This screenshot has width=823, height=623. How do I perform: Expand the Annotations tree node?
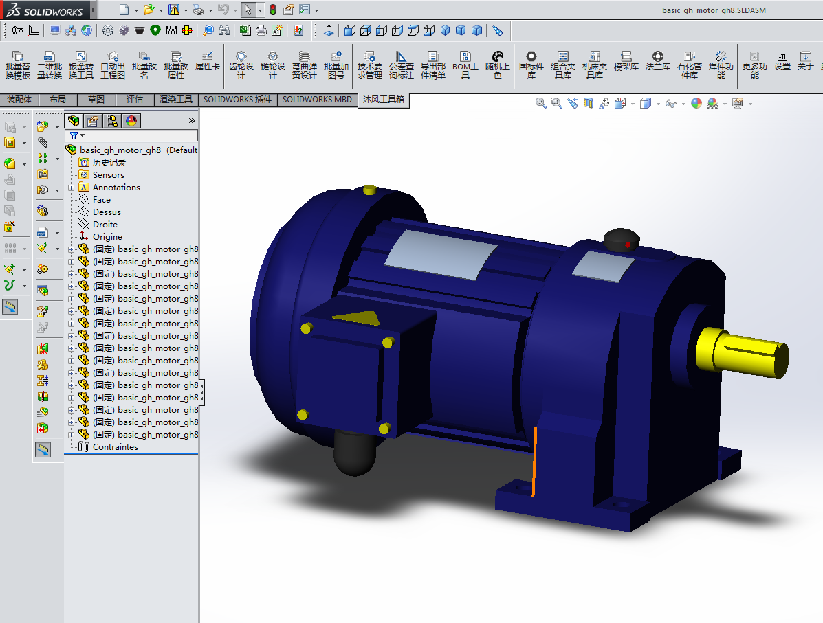tap(72, 188)
